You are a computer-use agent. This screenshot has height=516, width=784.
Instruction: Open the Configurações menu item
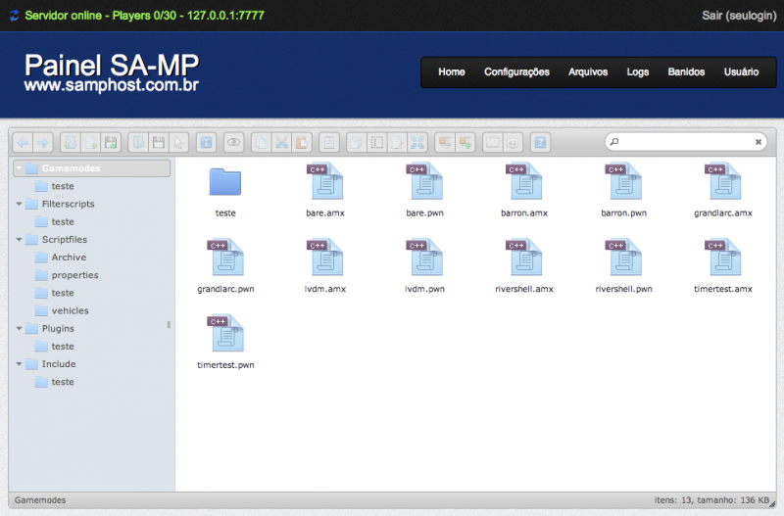pos(516,71)
